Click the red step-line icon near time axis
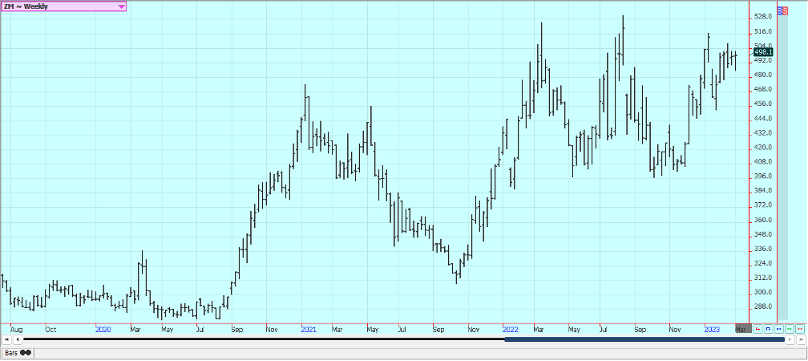 (758, 329)
